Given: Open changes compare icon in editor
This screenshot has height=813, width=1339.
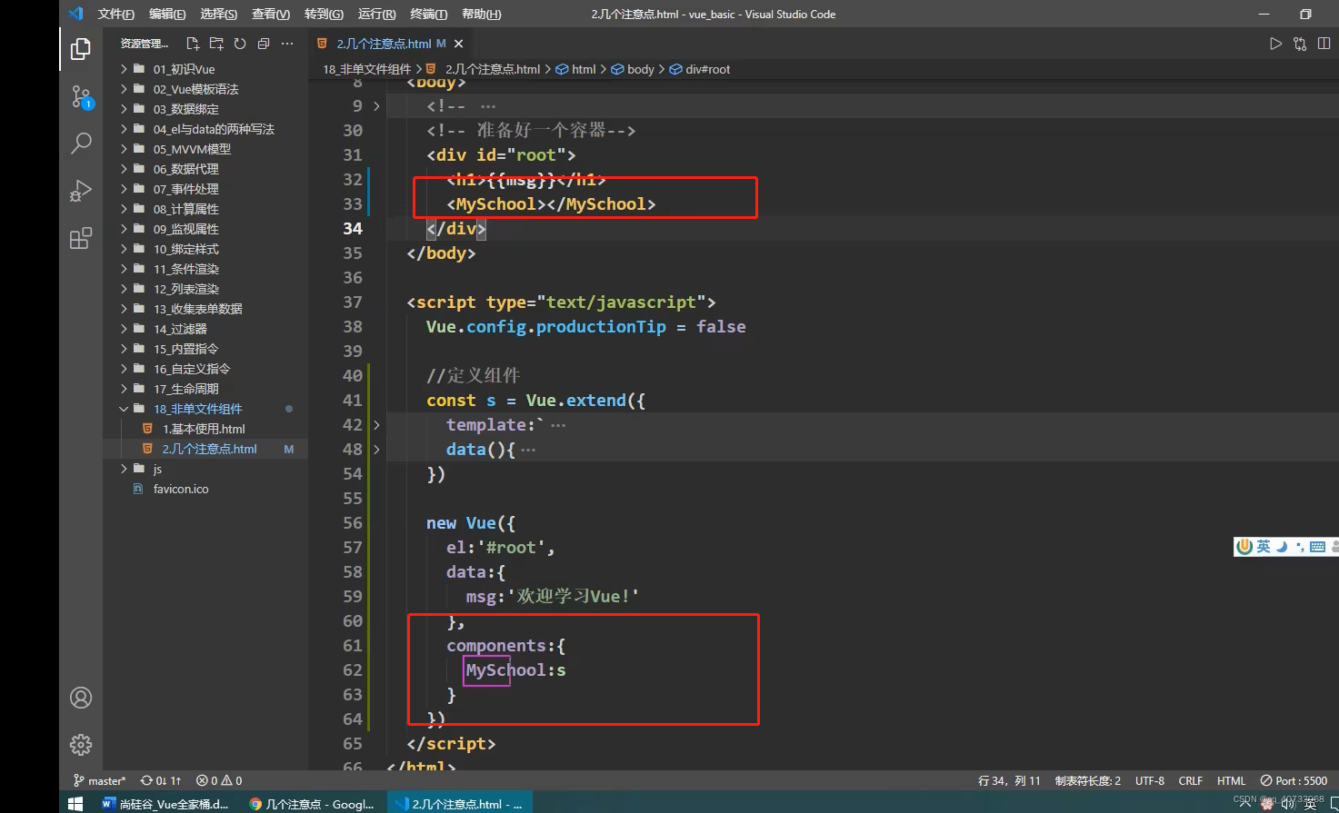Looking at the screenshot, I should [x=1300, y=44].
